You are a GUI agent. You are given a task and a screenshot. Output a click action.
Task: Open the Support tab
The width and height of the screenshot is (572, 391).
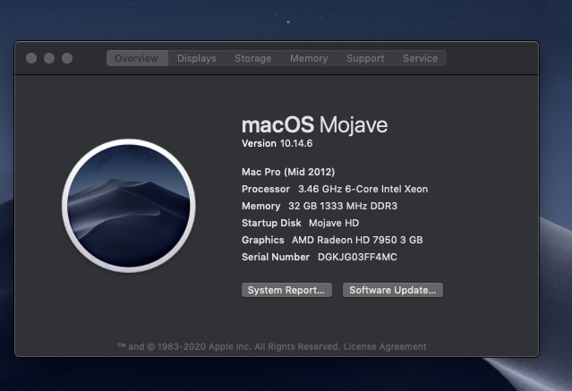[x=365, y=58]
